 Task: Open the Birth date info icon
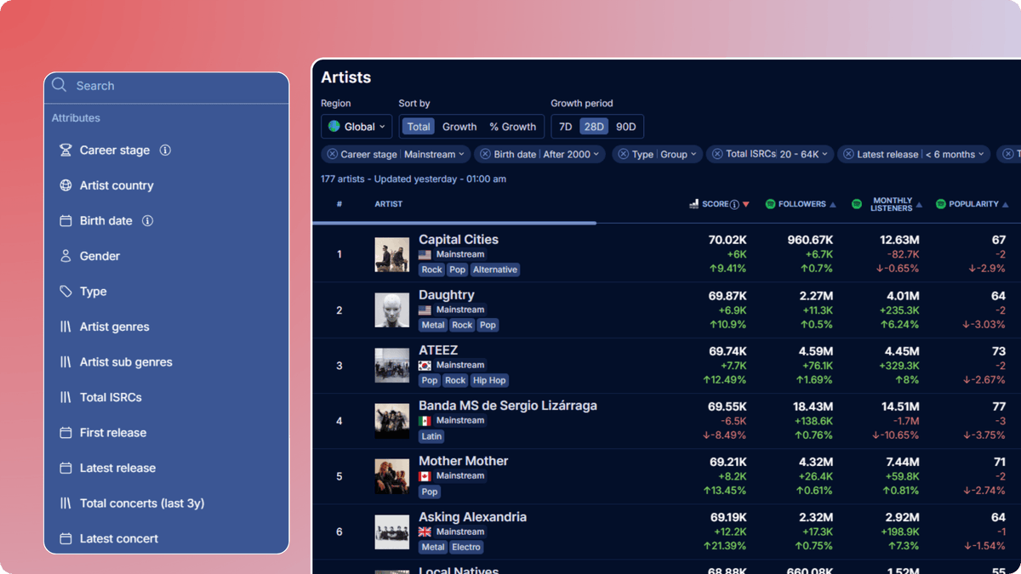tap(147, 220)
